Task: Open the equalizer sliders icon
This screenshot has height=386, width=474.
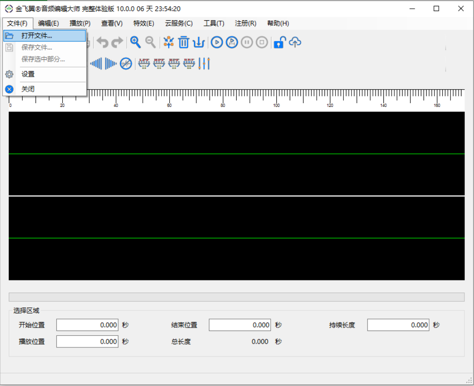Action: 204,64
